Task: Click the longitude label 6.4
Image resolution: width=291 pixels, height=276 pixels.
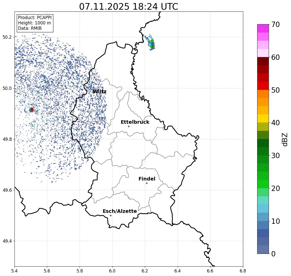Action: pos(178,271)
